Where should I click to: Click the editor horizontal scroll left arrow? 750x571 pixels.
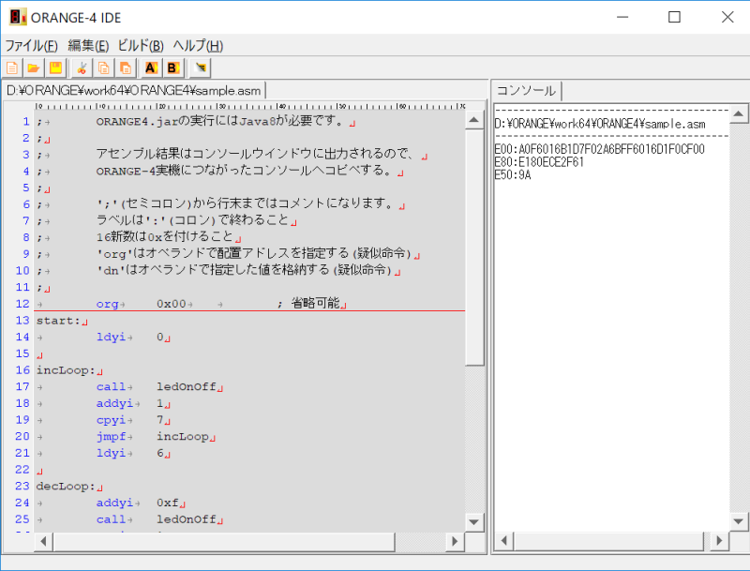[x=43, y=541]
